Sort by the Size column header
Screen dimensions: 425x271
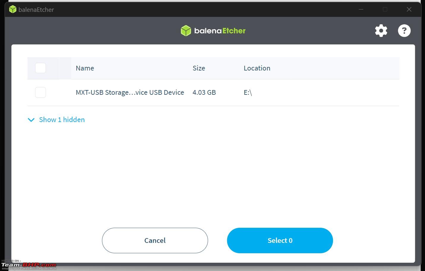pyautogui.click(x=199, y=68)
